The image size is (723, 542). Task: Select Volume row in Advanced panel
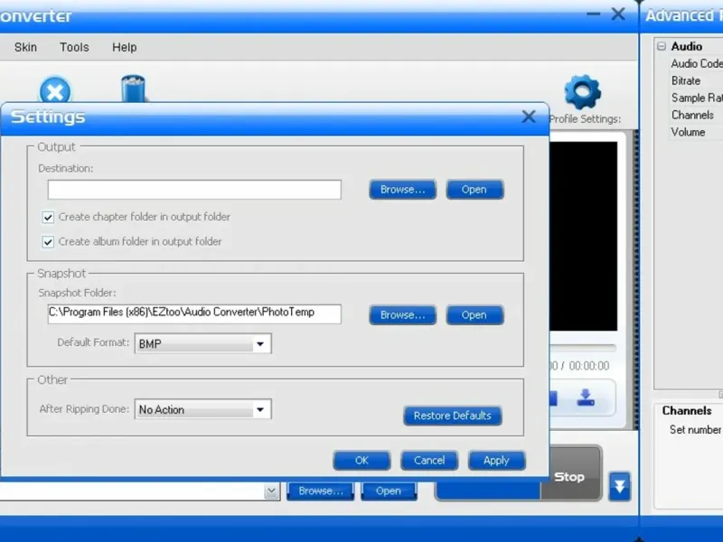tap(696, 132)
